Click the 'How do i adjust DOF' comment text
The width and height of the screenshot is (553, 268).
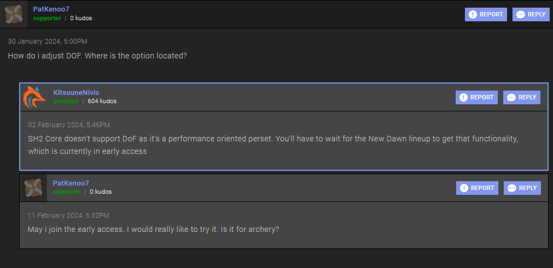(97, 56)
